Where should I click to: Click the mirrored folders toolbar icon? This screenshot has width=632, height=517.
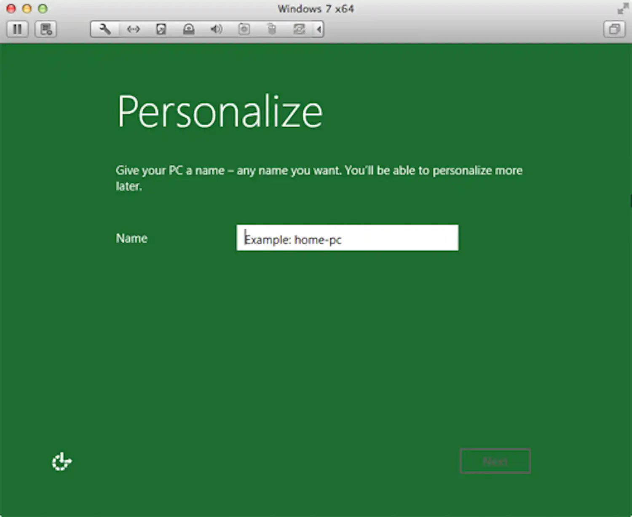[x=300, y=29]
